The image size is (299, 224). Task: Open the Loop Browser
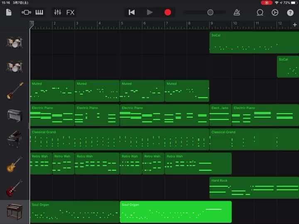260,12
